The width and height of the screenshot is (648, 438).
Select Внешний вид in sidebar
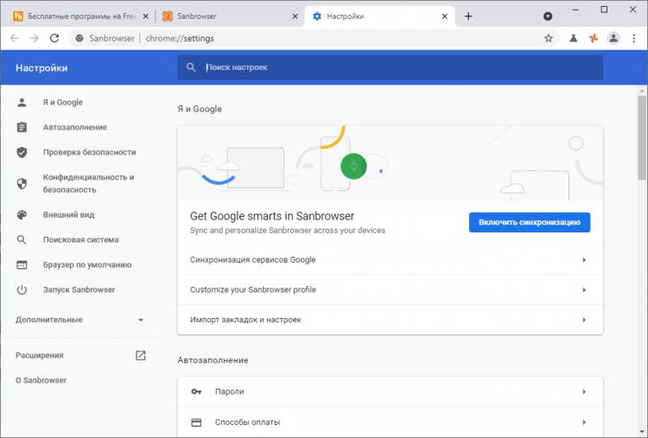68,214
